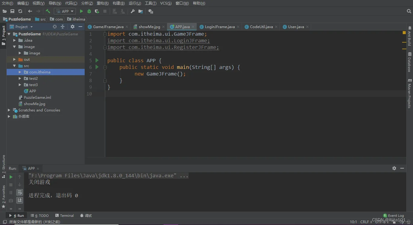The image size is (413, 225).
Task: Toggle scroll to end in Run console
Action: pyautogui.click(x=20, y=200)
